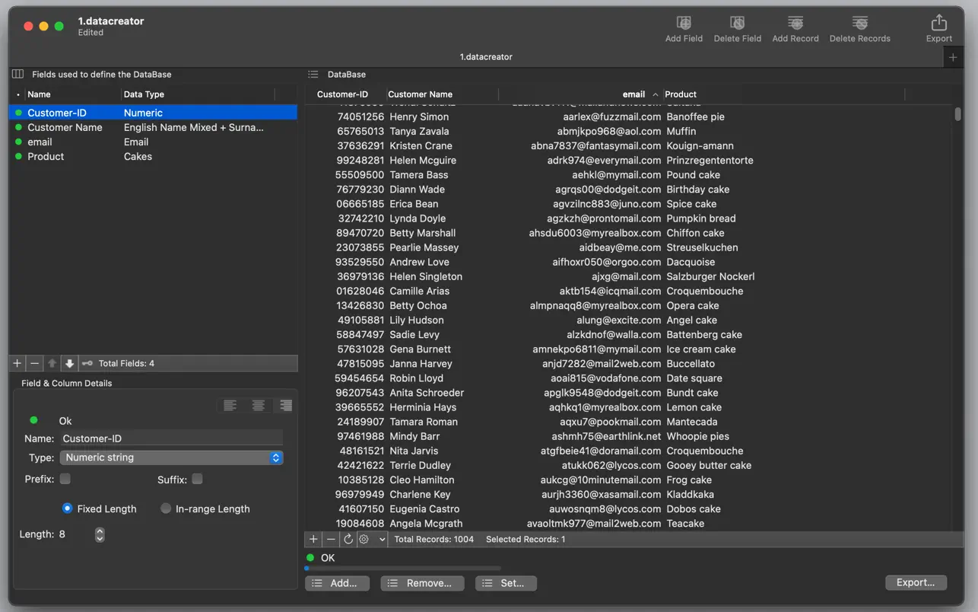Set right text alignment for column

click(286, 406)
